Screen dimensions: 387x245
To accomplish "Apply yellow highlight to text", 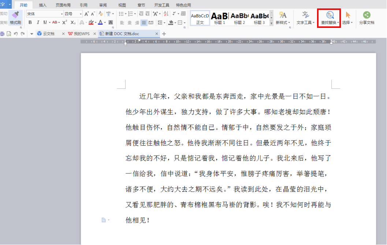I will (91, 22).
